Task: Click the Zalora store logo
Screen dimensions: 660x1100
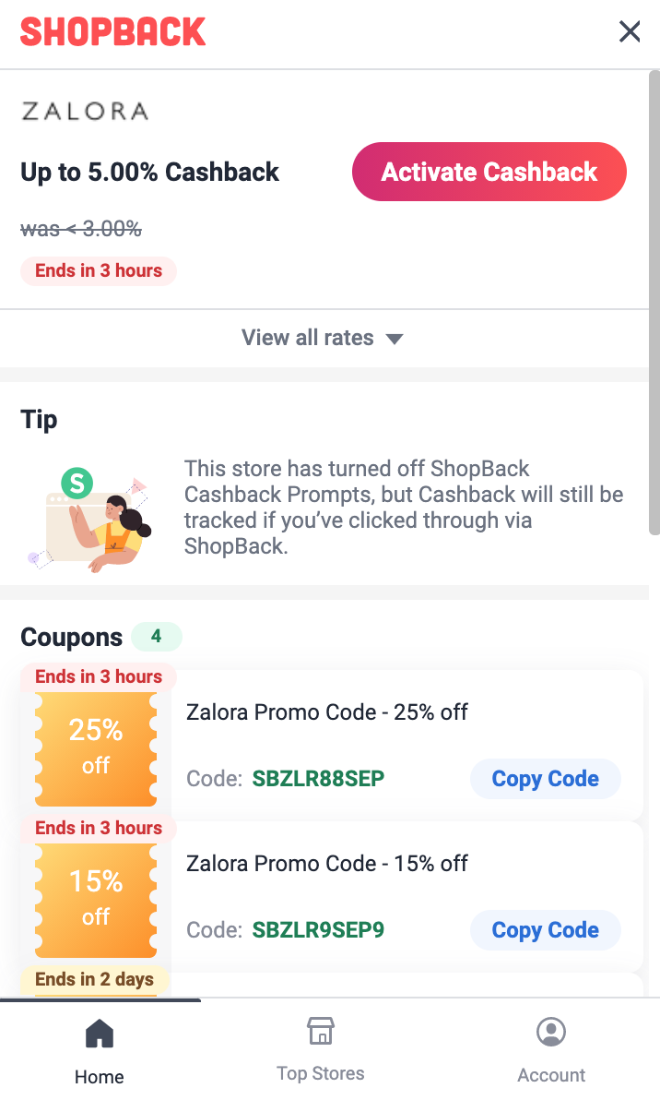Action: 85,112
